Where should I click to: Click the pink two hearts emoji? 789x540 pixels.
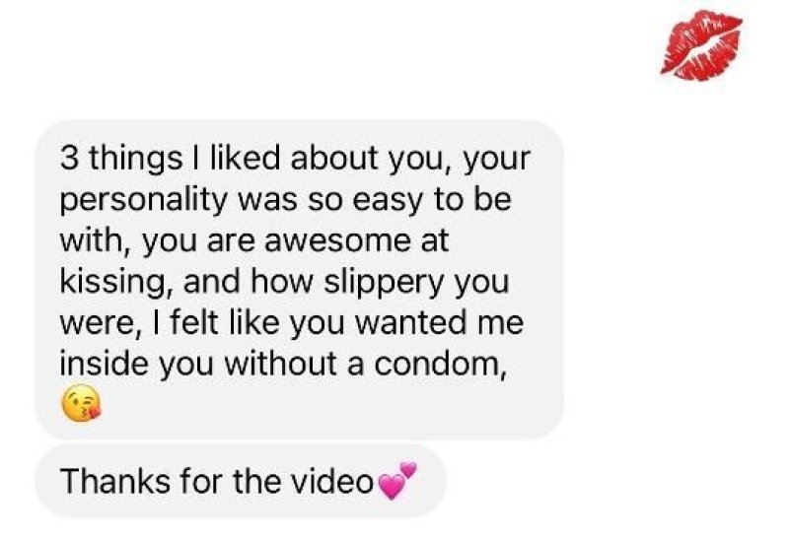[x=396, y=480]
